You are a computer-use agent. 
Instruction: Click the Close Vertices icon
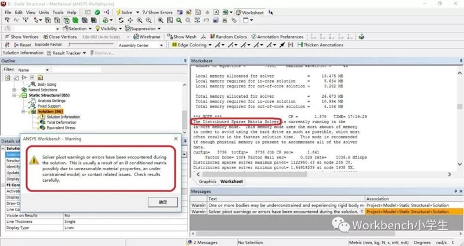[45, 36]
